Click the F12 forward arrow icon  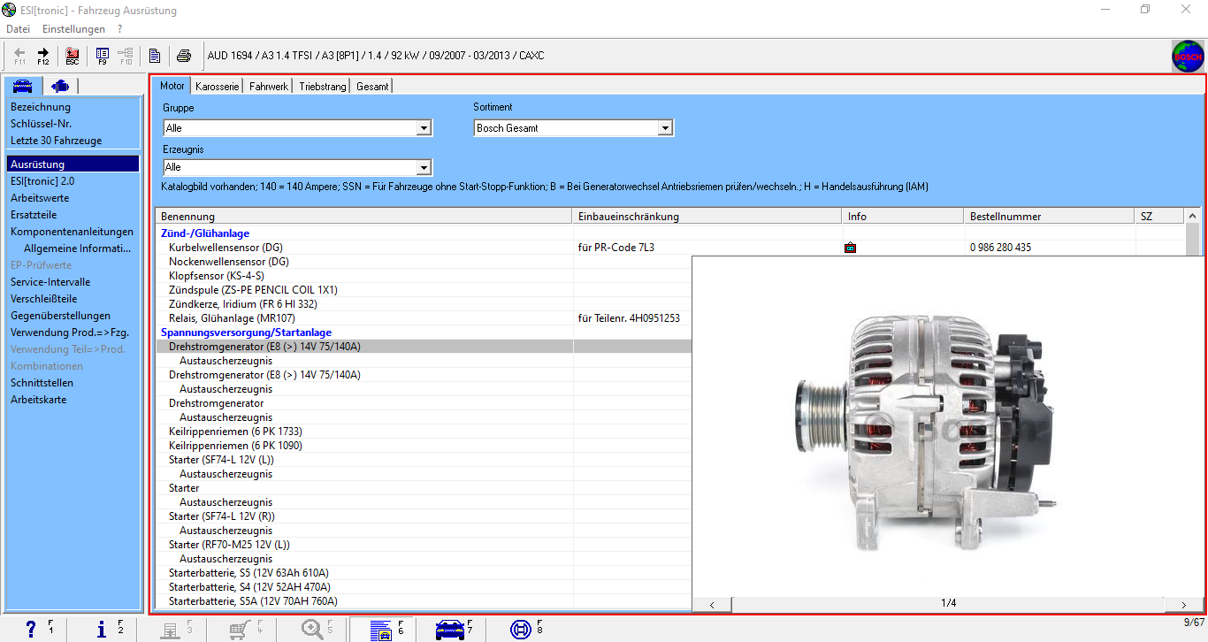(42, 56)
